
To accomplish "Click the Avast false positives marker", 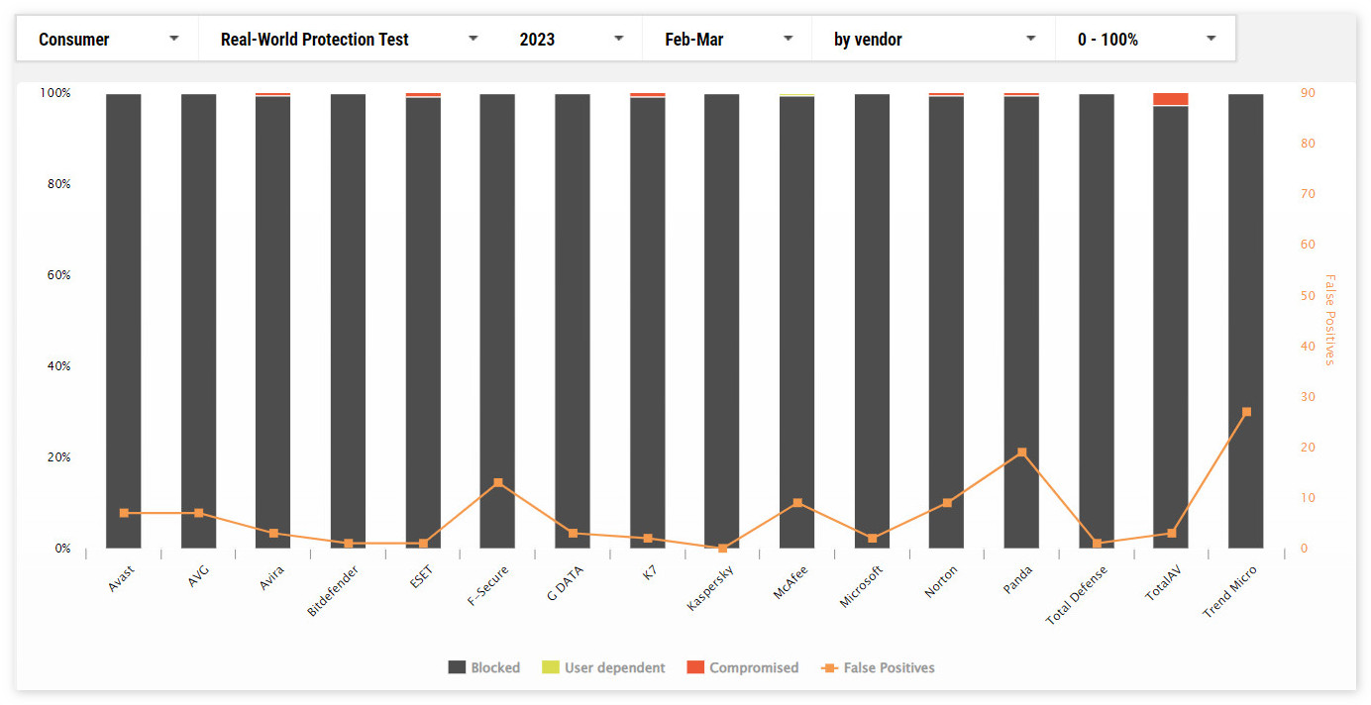I will point(124,513).
